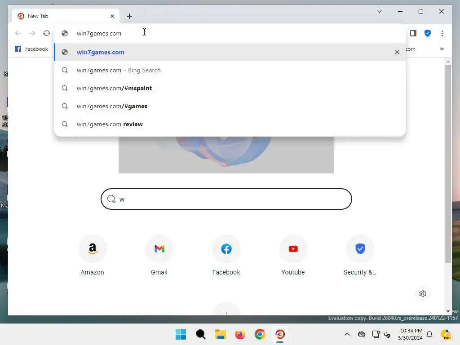460x345 pixels.
Task: Launch Google Chrome from taskbar
Action: pos(260,334)
